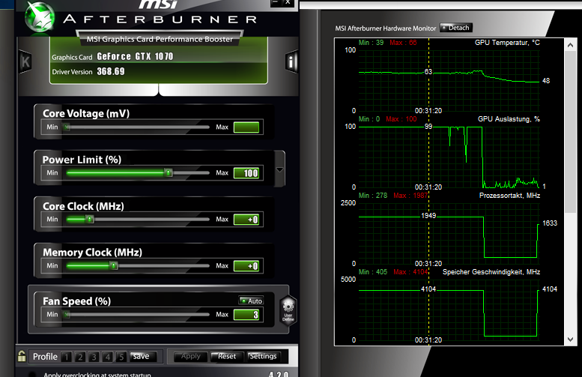The width and height of the screenshot is (582, 377).
Task: Click the profile save button
Action: pos(143,357)
